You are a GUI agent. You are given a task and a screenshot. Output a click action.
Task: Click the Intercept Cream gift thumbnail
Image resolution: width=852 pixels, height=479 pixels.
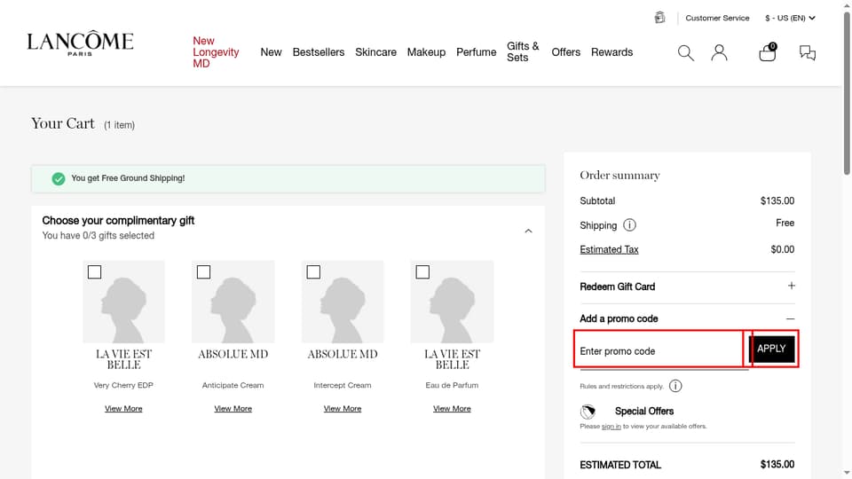343,302
